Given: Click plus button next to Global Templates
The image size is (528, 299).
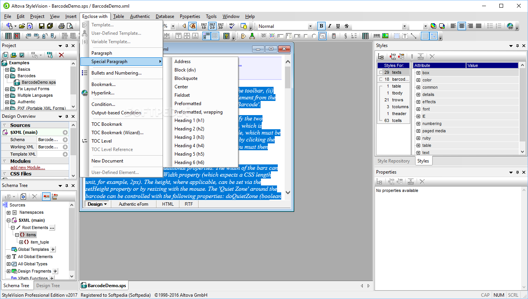Looking at the screenshot, I should tap(53, 249).
